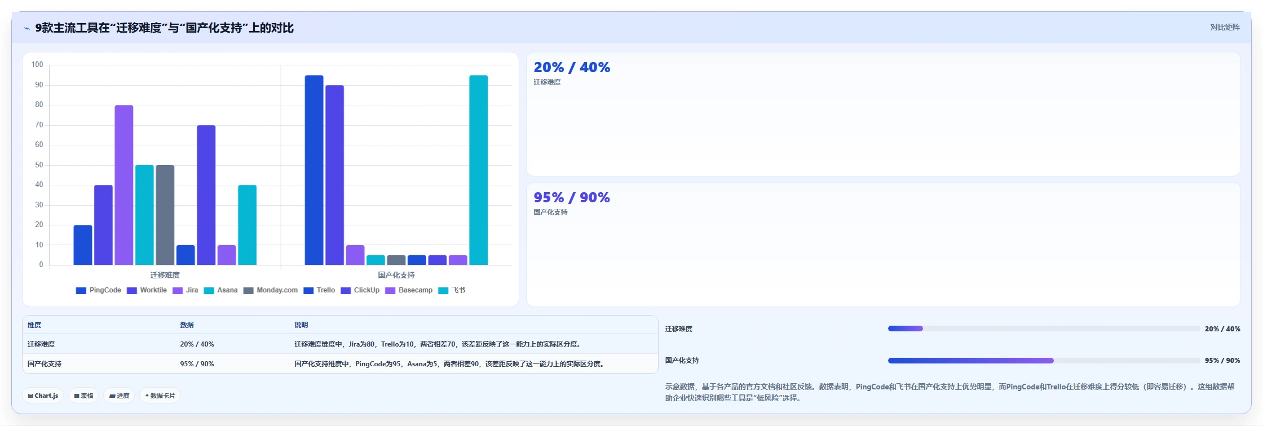The image size is (1263, 426).
Task: Click the ClickUp bar at 70 in 迁移难度
Action: tap(206, 195)
